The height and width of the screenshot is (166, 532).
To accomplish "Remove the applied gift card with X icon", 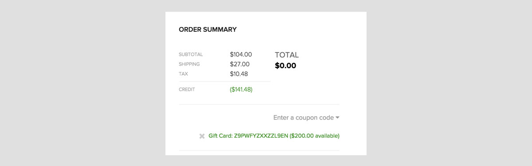I will 202,136.
